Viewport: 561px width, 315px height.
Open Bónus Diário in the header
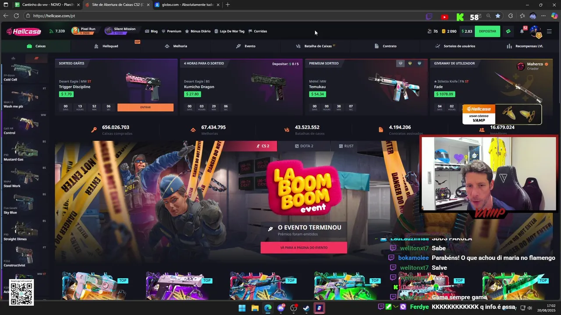[x=198, y=31]
